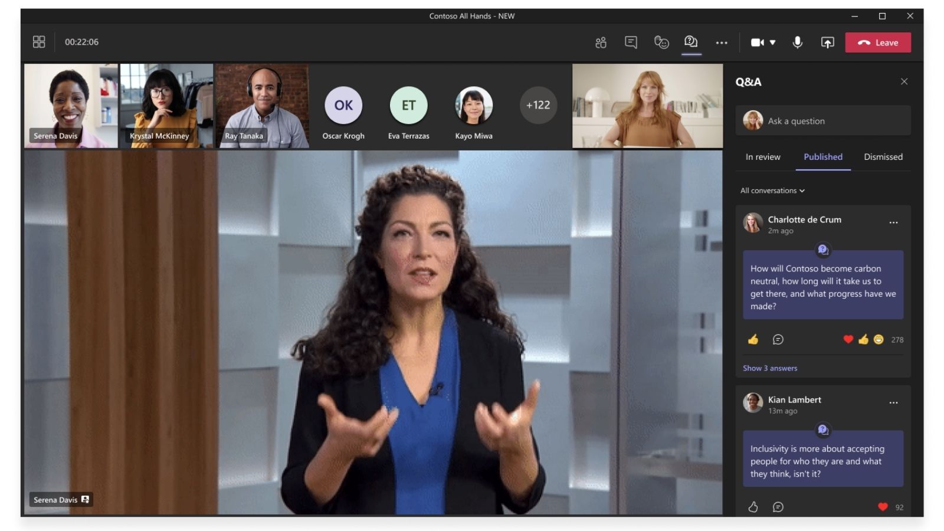The width and height of the screenshot is (944, 531).
Task: Show 3 answers to Charlotte's question
Action: point(770,368)
